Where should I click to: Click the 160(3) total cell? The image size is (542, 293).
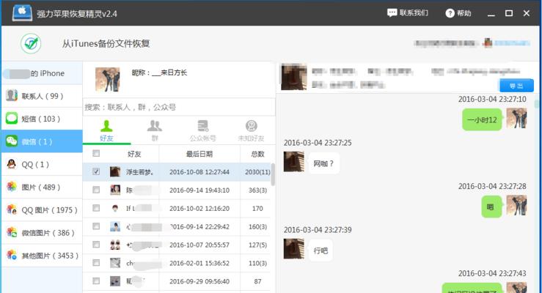pyautogui.click(x=257, y=227)
